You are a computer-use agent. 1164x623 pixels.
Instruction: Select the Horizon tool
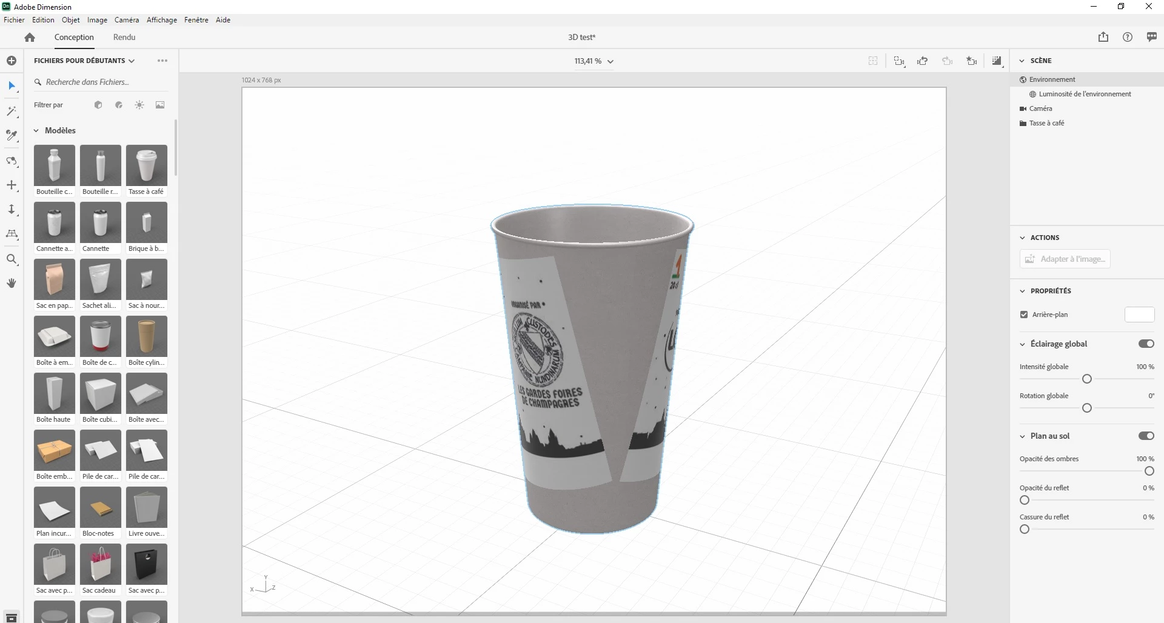12,234
